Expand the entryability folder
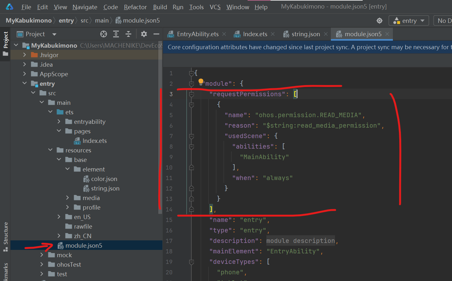452x281 pixels. [x=59, y=122]
